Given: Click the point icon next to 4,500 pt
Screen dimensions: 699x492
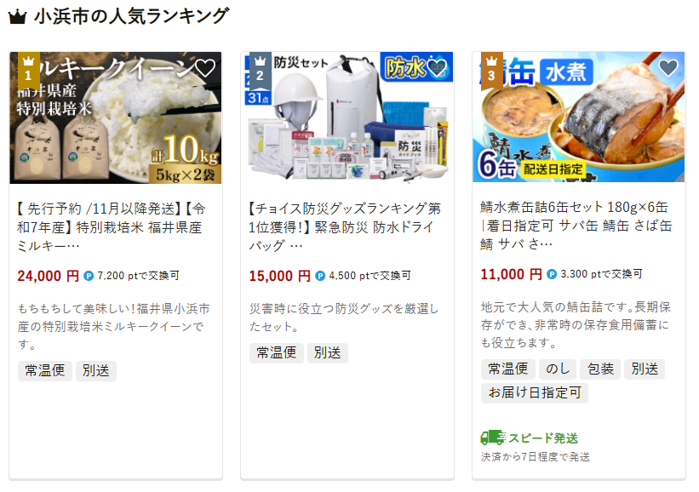Looking at the screenshot, I should 320,276.
